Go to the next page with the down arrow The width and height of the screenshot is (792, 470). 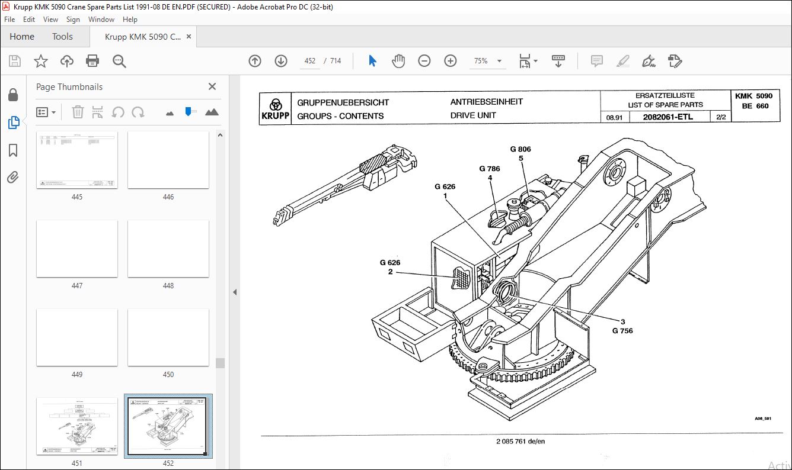click(281, 60)
